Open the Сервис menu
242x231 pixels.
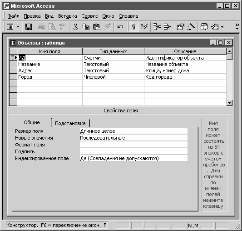(x=89, y=16)
